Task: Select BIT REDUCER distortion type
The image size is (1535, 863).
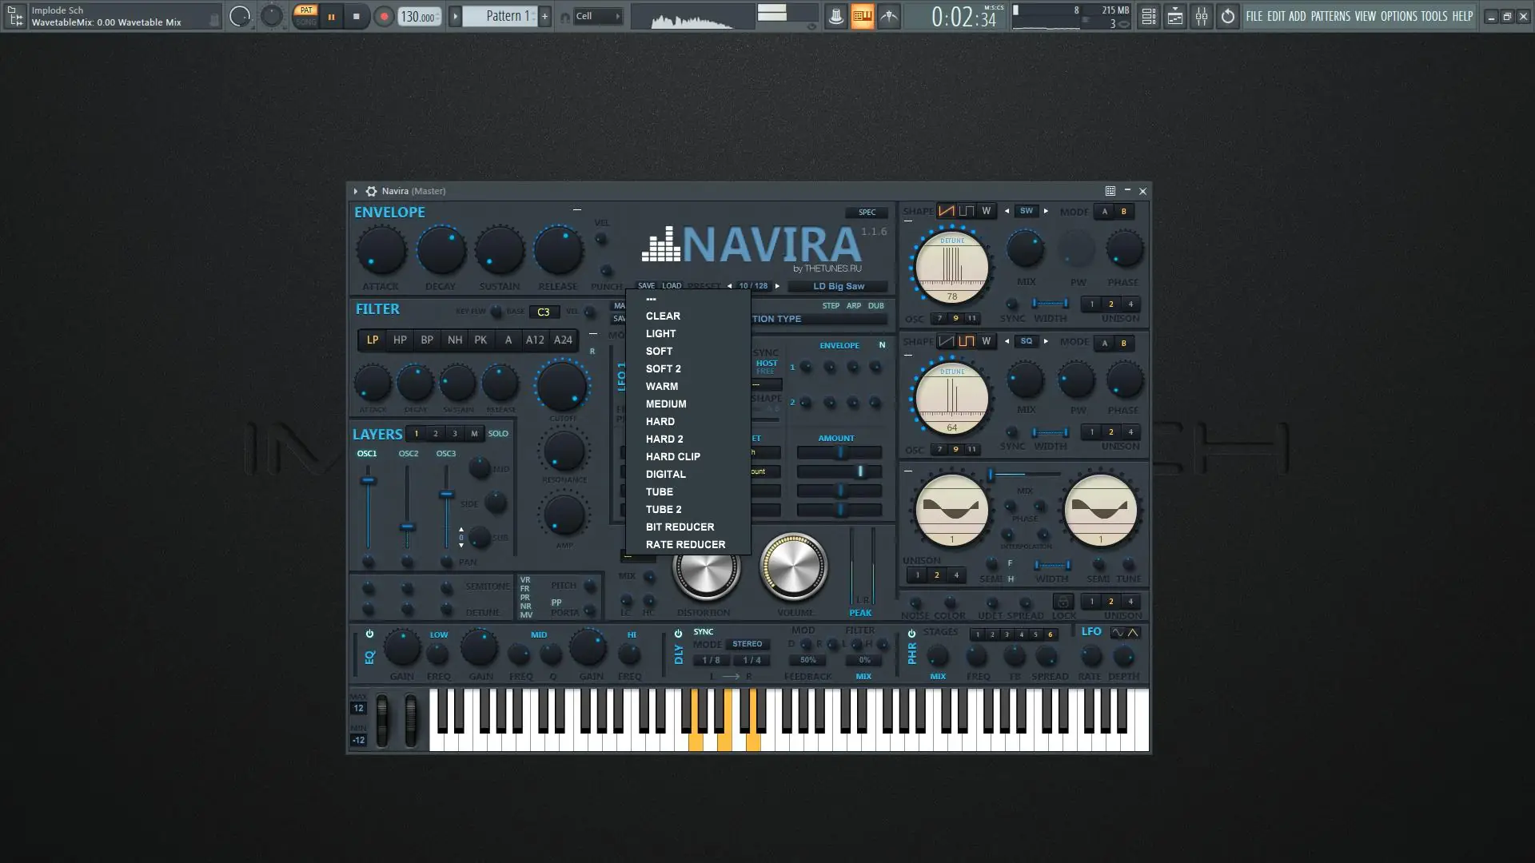Action: (680, 527)
